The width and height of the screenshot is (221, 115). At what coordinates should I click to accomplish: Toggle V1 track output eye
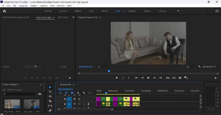coord(79,99)
